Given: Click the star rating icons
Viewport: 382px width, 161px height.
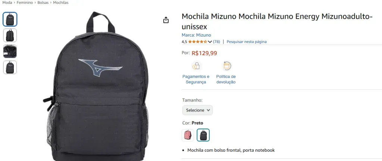Looking at the screenshot, I should [x=198, y=42].
